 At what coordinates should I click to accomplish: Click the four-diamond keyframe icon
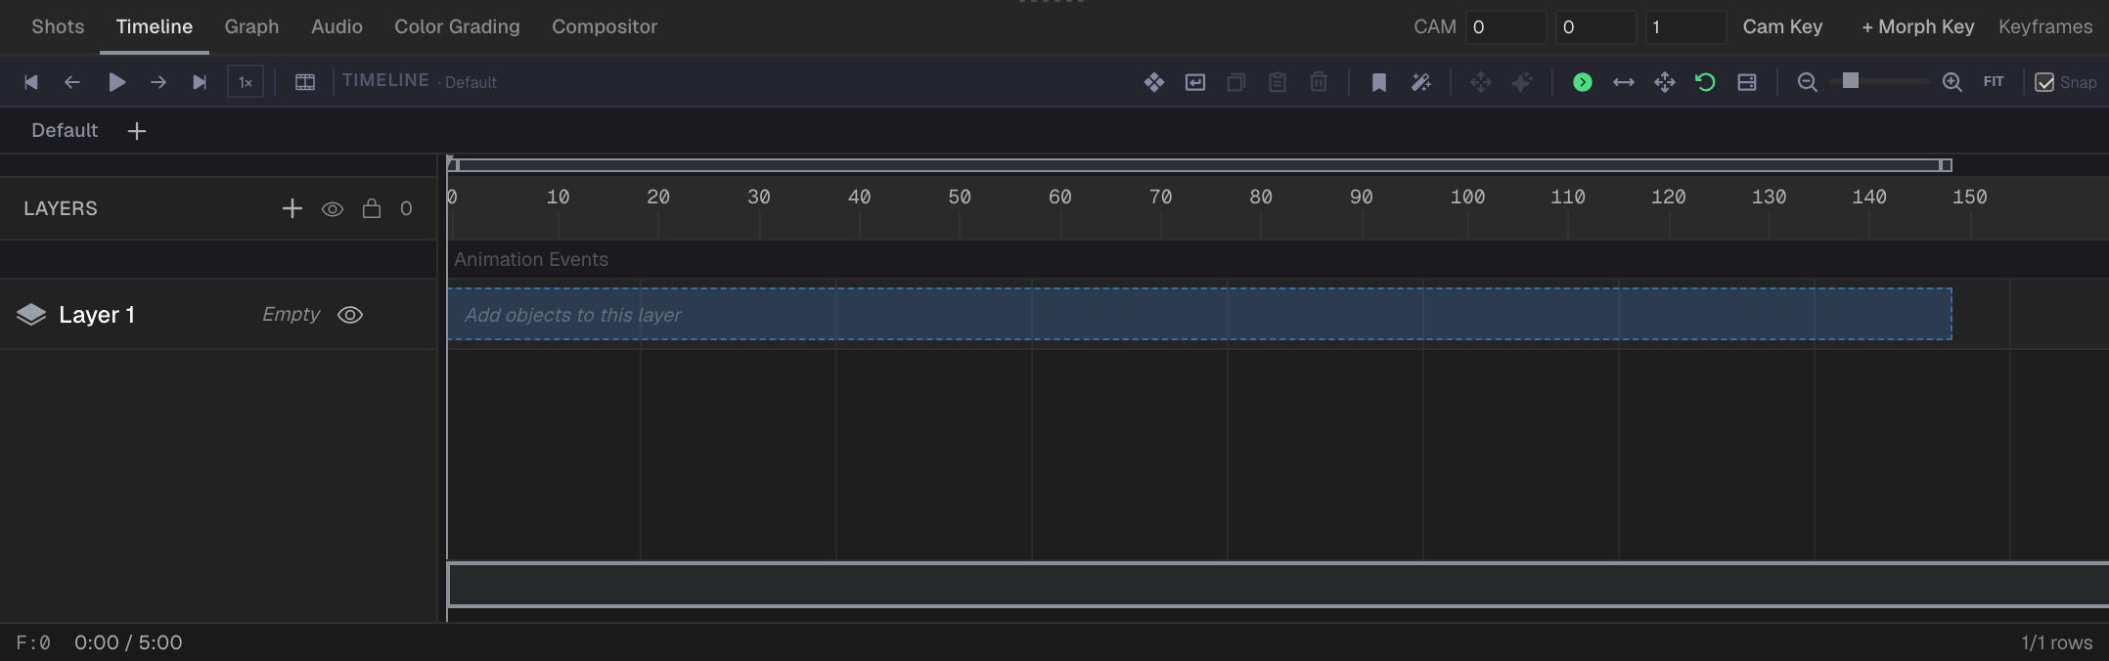pyautogui.click(x=1154, y=82)
